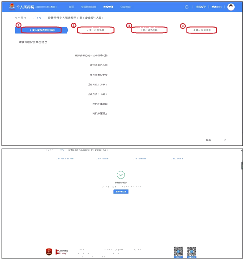Select step 1 录入被投资单位信息
244x260 pixels.
click(41, 30)
